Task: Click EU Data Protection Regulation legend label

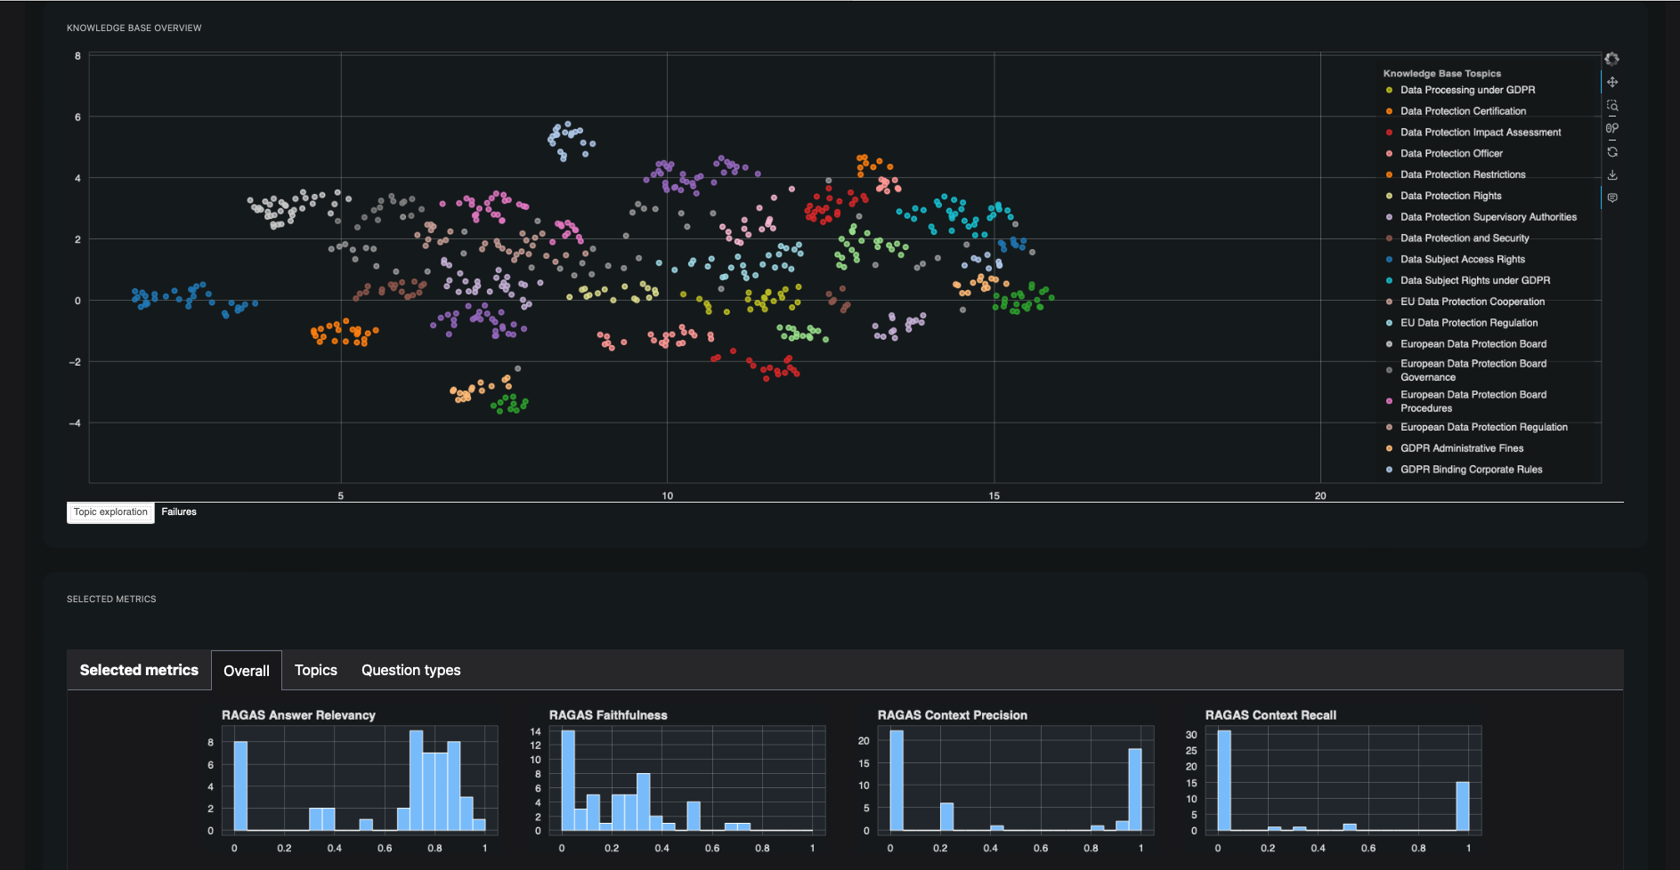Action: point(1468,323)
